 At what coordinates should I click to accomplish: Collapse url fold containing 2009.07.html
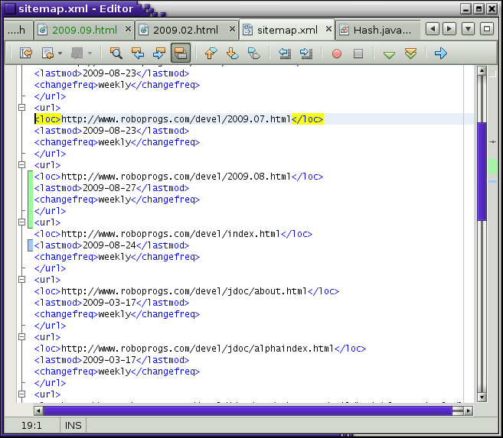point(22,108)
